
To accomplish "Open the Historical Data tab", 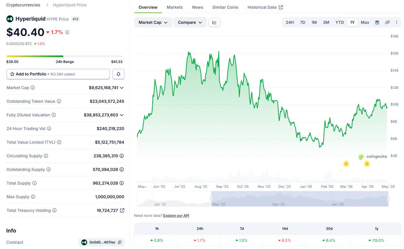I will tap(265, 7).
